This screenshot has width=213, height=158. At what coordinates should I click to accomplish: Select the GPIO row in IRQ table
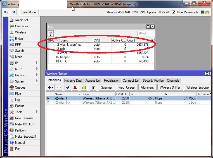pos(101,61)
